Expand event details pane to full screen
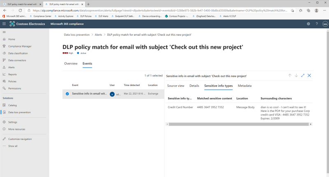 (303, 76)
